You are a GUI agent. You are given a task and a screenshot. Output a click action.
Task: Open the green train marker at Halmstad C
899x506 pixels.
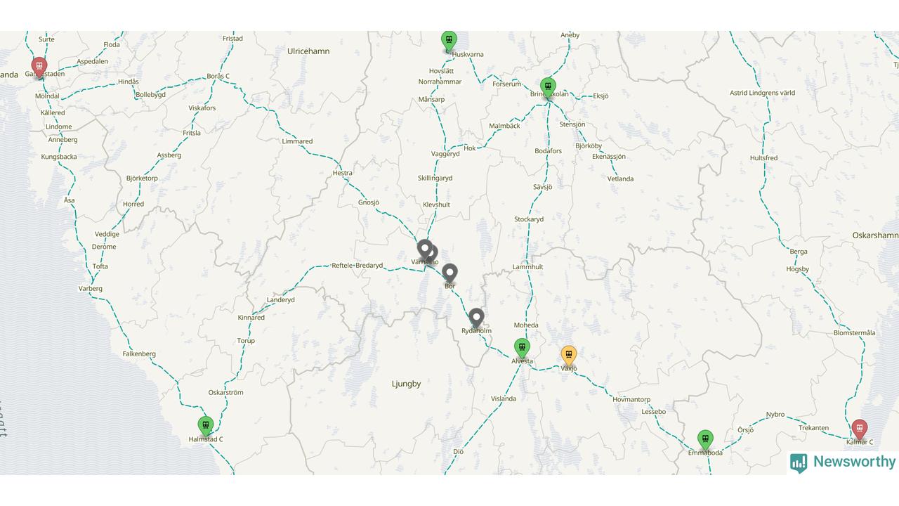coord(205,426)
